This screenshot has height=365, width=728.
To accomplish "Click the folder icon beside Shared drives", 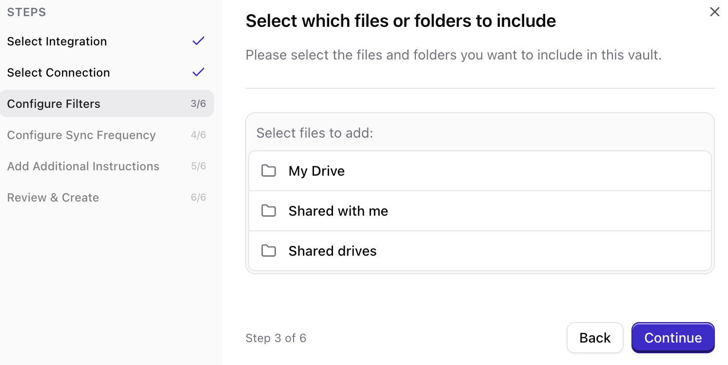I will [x=269, y=251].
